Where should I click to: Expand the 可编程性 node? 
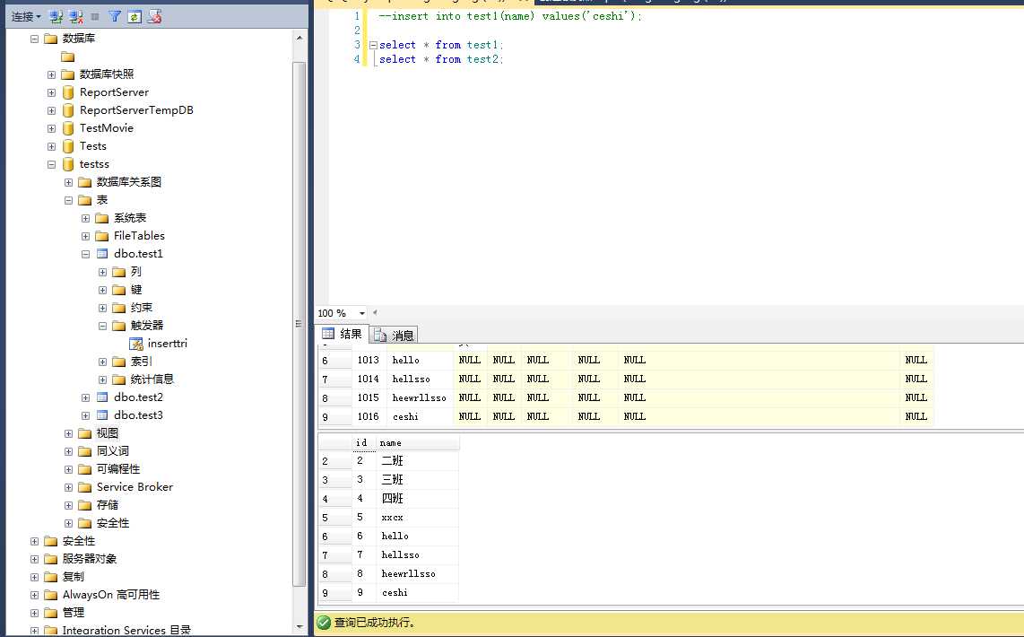coord(68,469)
